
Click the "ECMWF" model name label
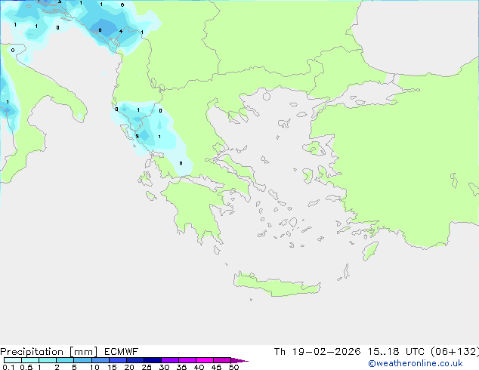point(122,352)
